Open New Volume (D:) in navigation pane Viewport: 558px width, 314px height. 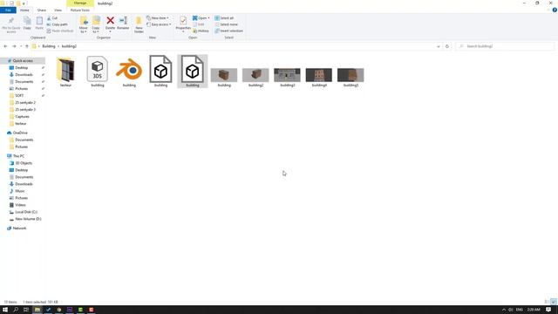tap(28, 219)
